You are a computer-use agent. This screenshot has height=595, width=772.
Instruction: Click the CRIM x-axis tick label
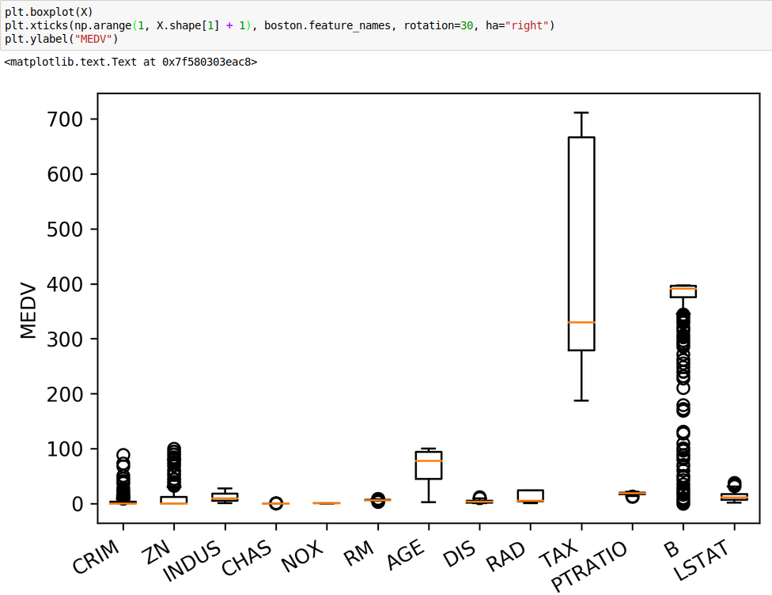(x=96, y=556)
